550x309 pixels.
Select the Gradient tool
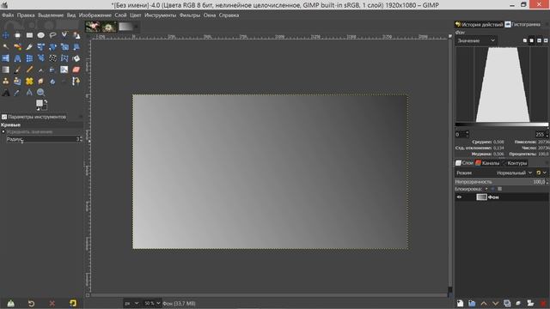(6, 70)
